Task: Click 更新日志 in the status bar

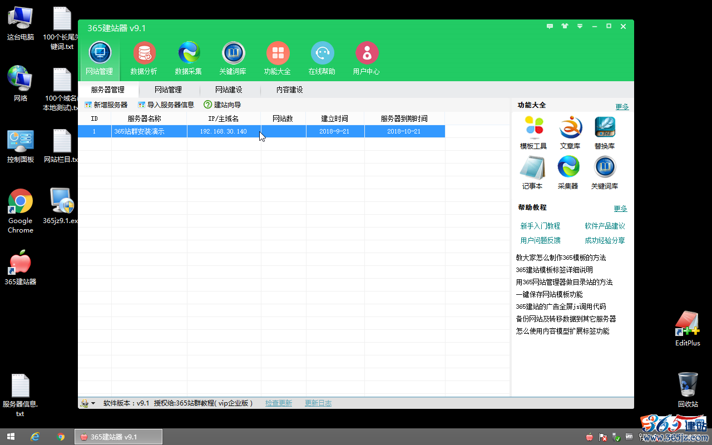Action: pos(318,403)
